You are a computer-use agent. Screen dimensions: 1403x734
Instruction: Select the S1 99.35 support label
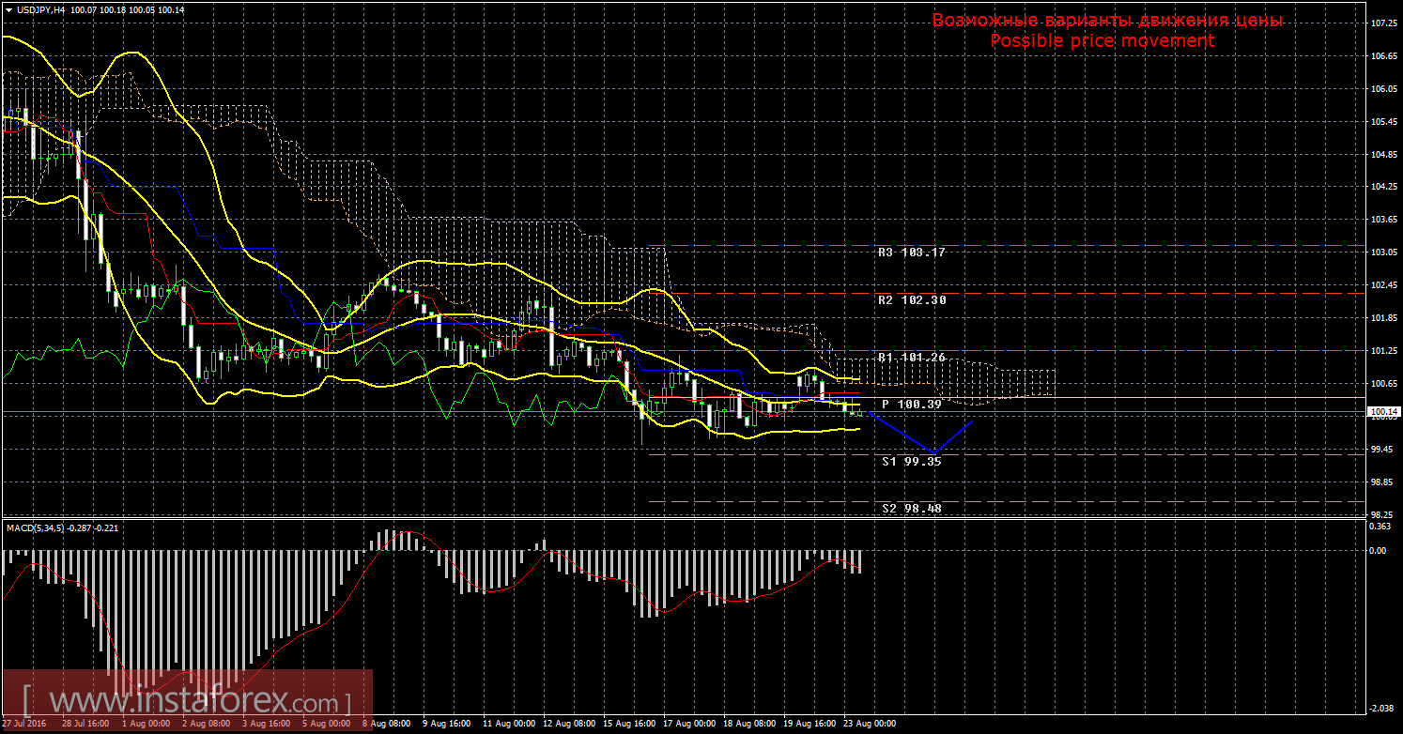point(911,462)
